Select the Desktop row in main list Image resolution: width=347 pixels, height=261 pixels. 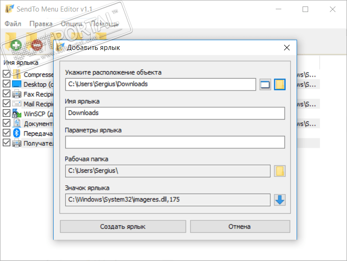[x=38, y=84]
